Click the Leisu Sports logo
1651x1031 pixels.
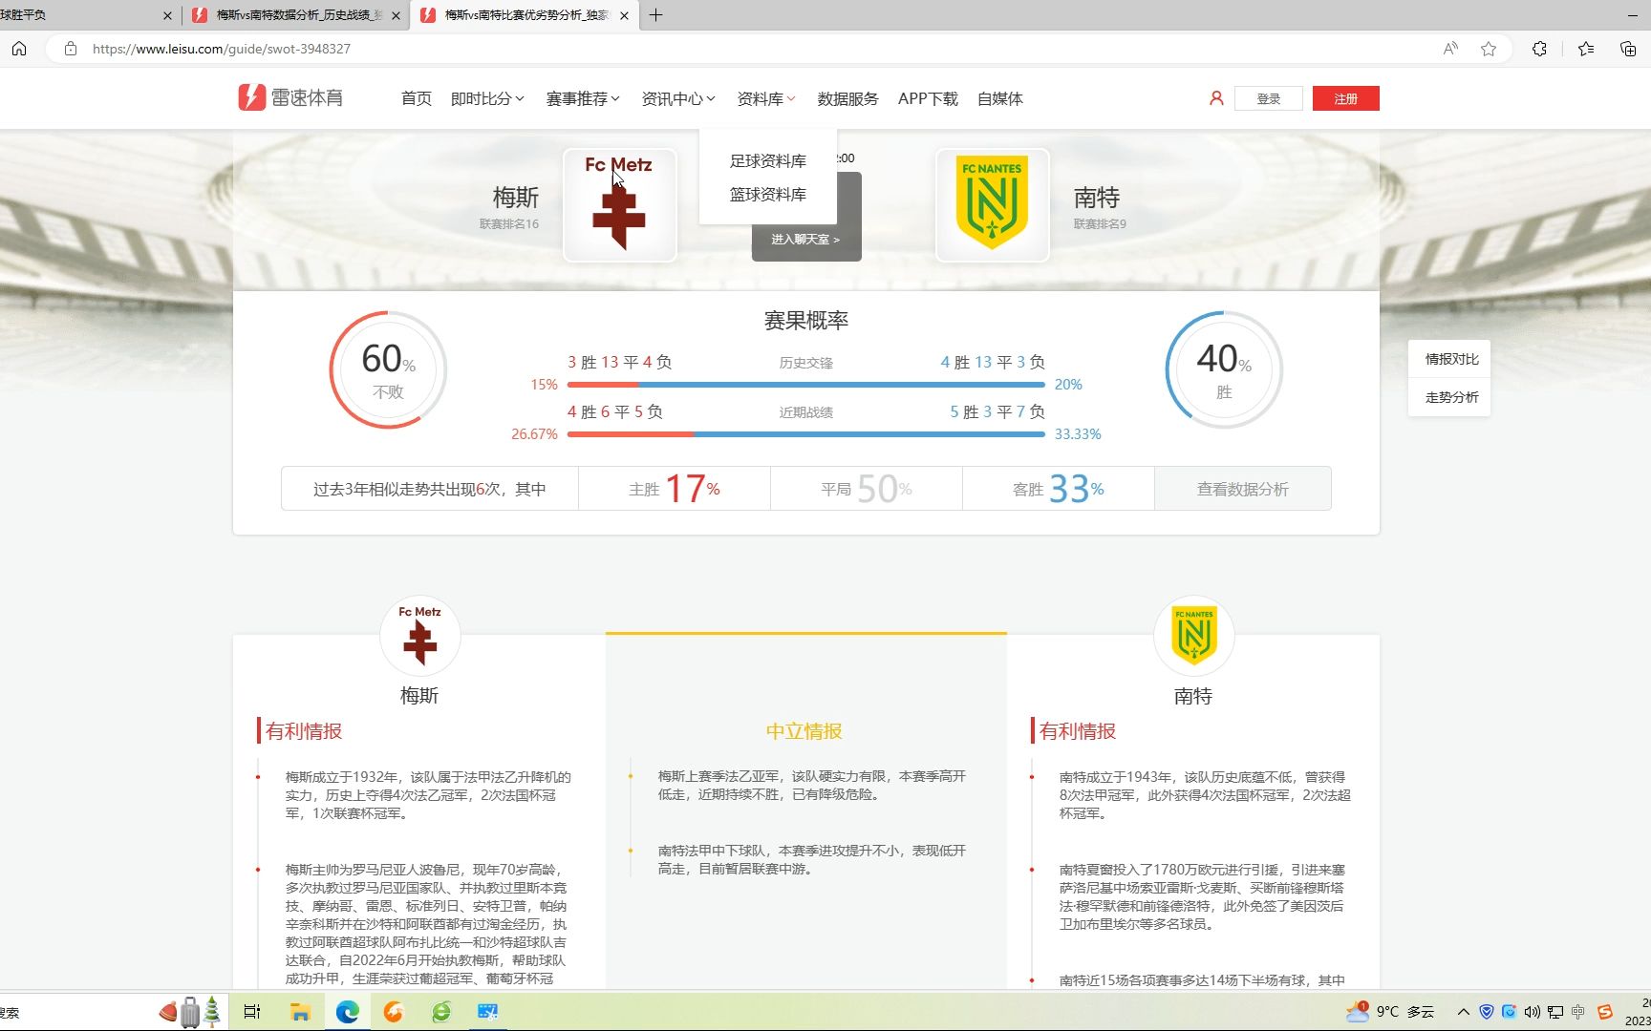(290, 97)
